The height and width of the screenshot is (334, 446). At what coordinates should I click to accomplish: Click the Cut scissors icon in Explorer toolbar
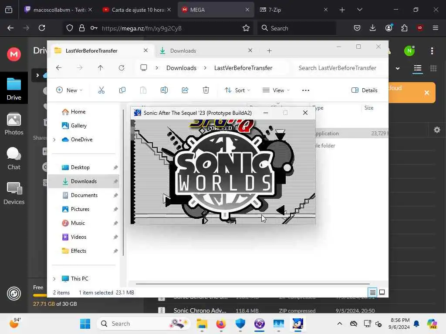tap(101, 90)
